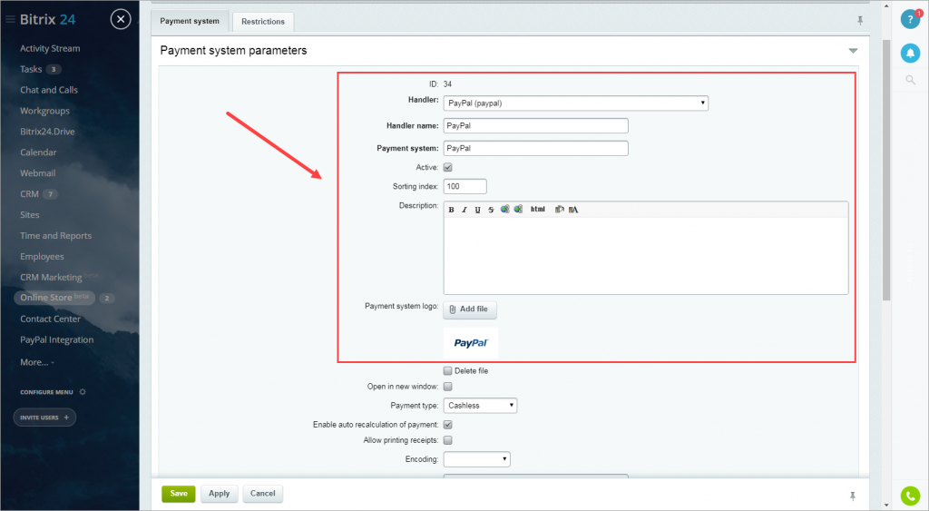This screenshot has width=929, height=511.
Task: Open Activity Stream in sidebar
Action: [50, 49]
